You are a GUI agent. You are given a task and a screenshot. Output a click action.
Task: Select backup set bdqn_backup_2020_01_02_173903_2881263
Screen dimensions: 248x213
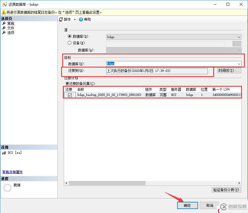pyautogui.click(x=109, y=95)
